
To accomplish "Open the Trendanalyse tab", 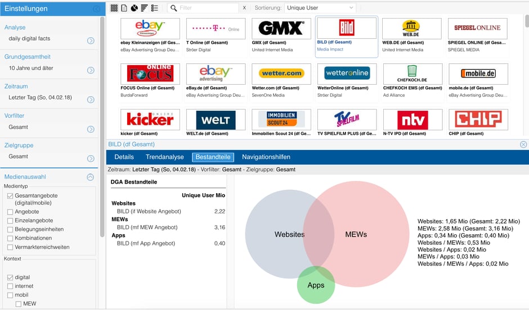I will point(165,157).
